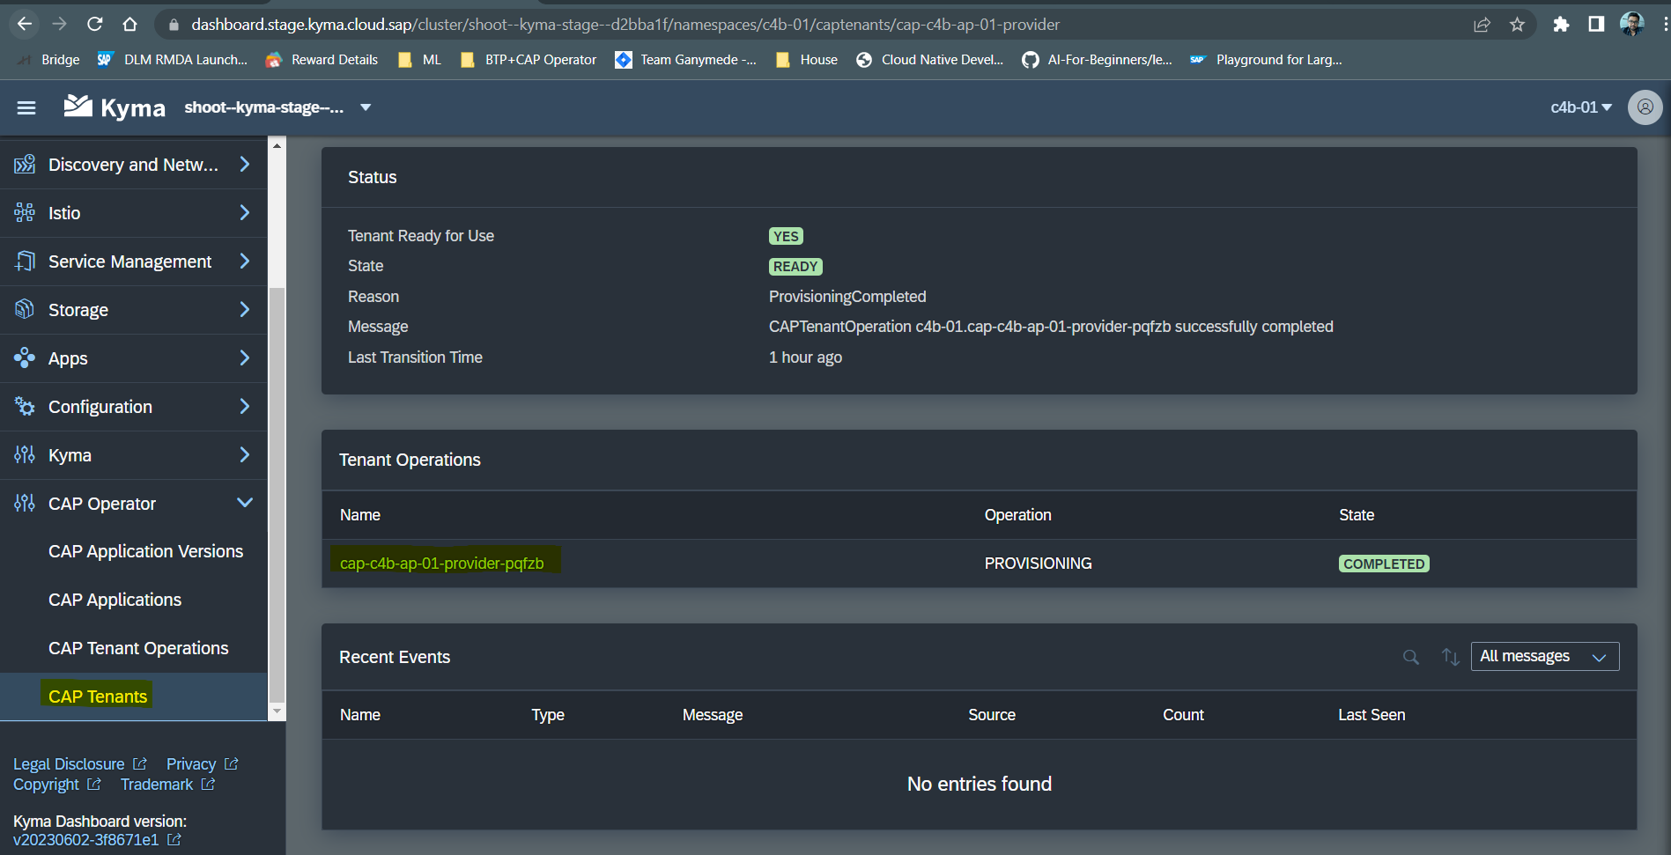The width and height of the screenshot is (1671, 855).
Task: Click the back navigation arrow
Action: (24, 24)
